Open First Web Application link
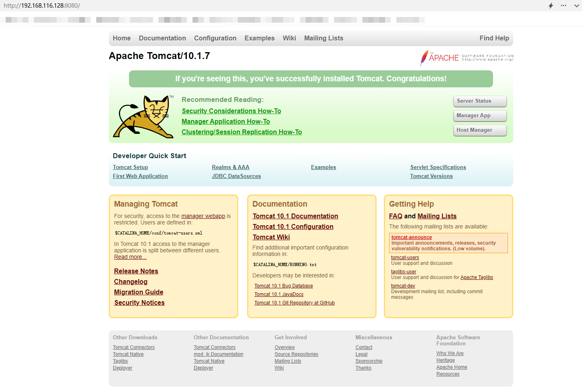Viewport: 582px width, 389px height. (x=140, y=176)
